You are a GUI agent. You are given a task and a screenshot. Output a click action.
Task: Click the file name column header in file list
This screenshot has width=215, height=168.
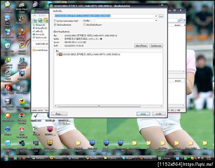(x=108, y=51)
